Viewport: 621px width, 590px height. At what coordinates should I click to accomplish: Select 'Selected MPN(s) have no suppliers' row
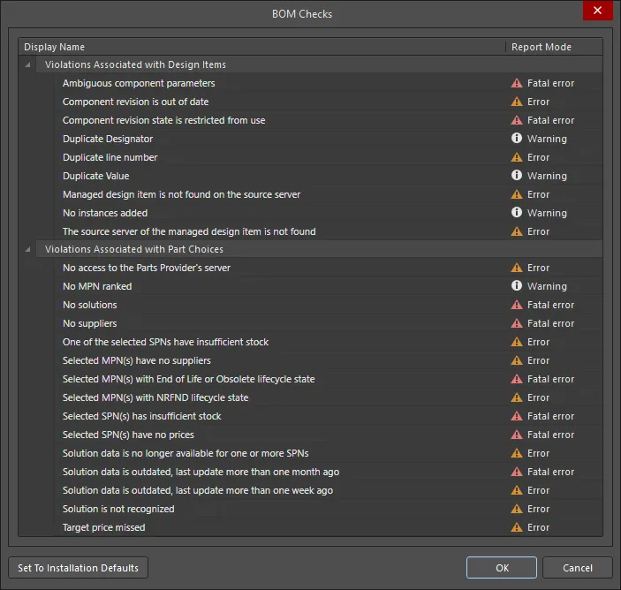click(x=329, y=360)
